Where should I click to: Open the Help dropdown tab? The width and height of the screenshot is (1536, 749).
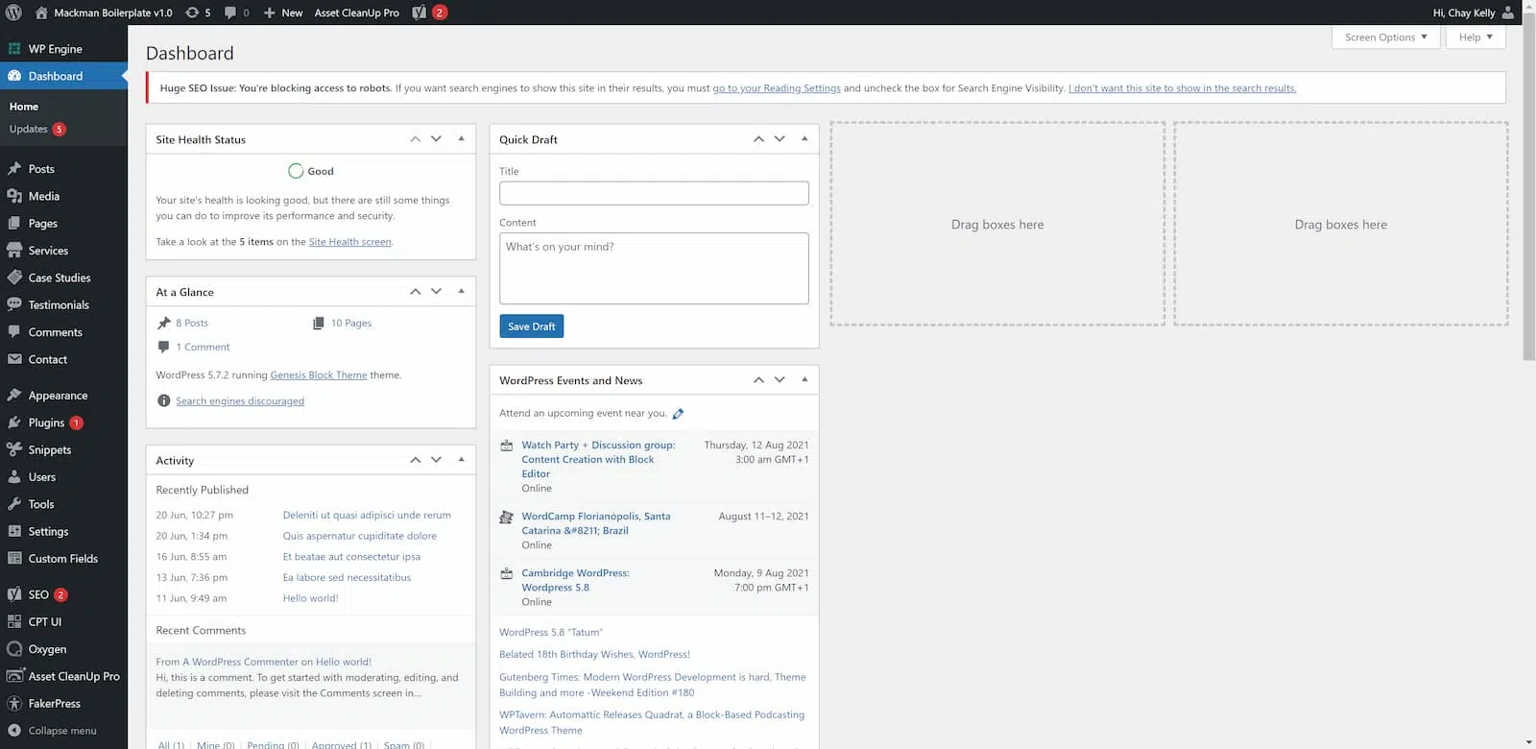(x=1476, y=37)
